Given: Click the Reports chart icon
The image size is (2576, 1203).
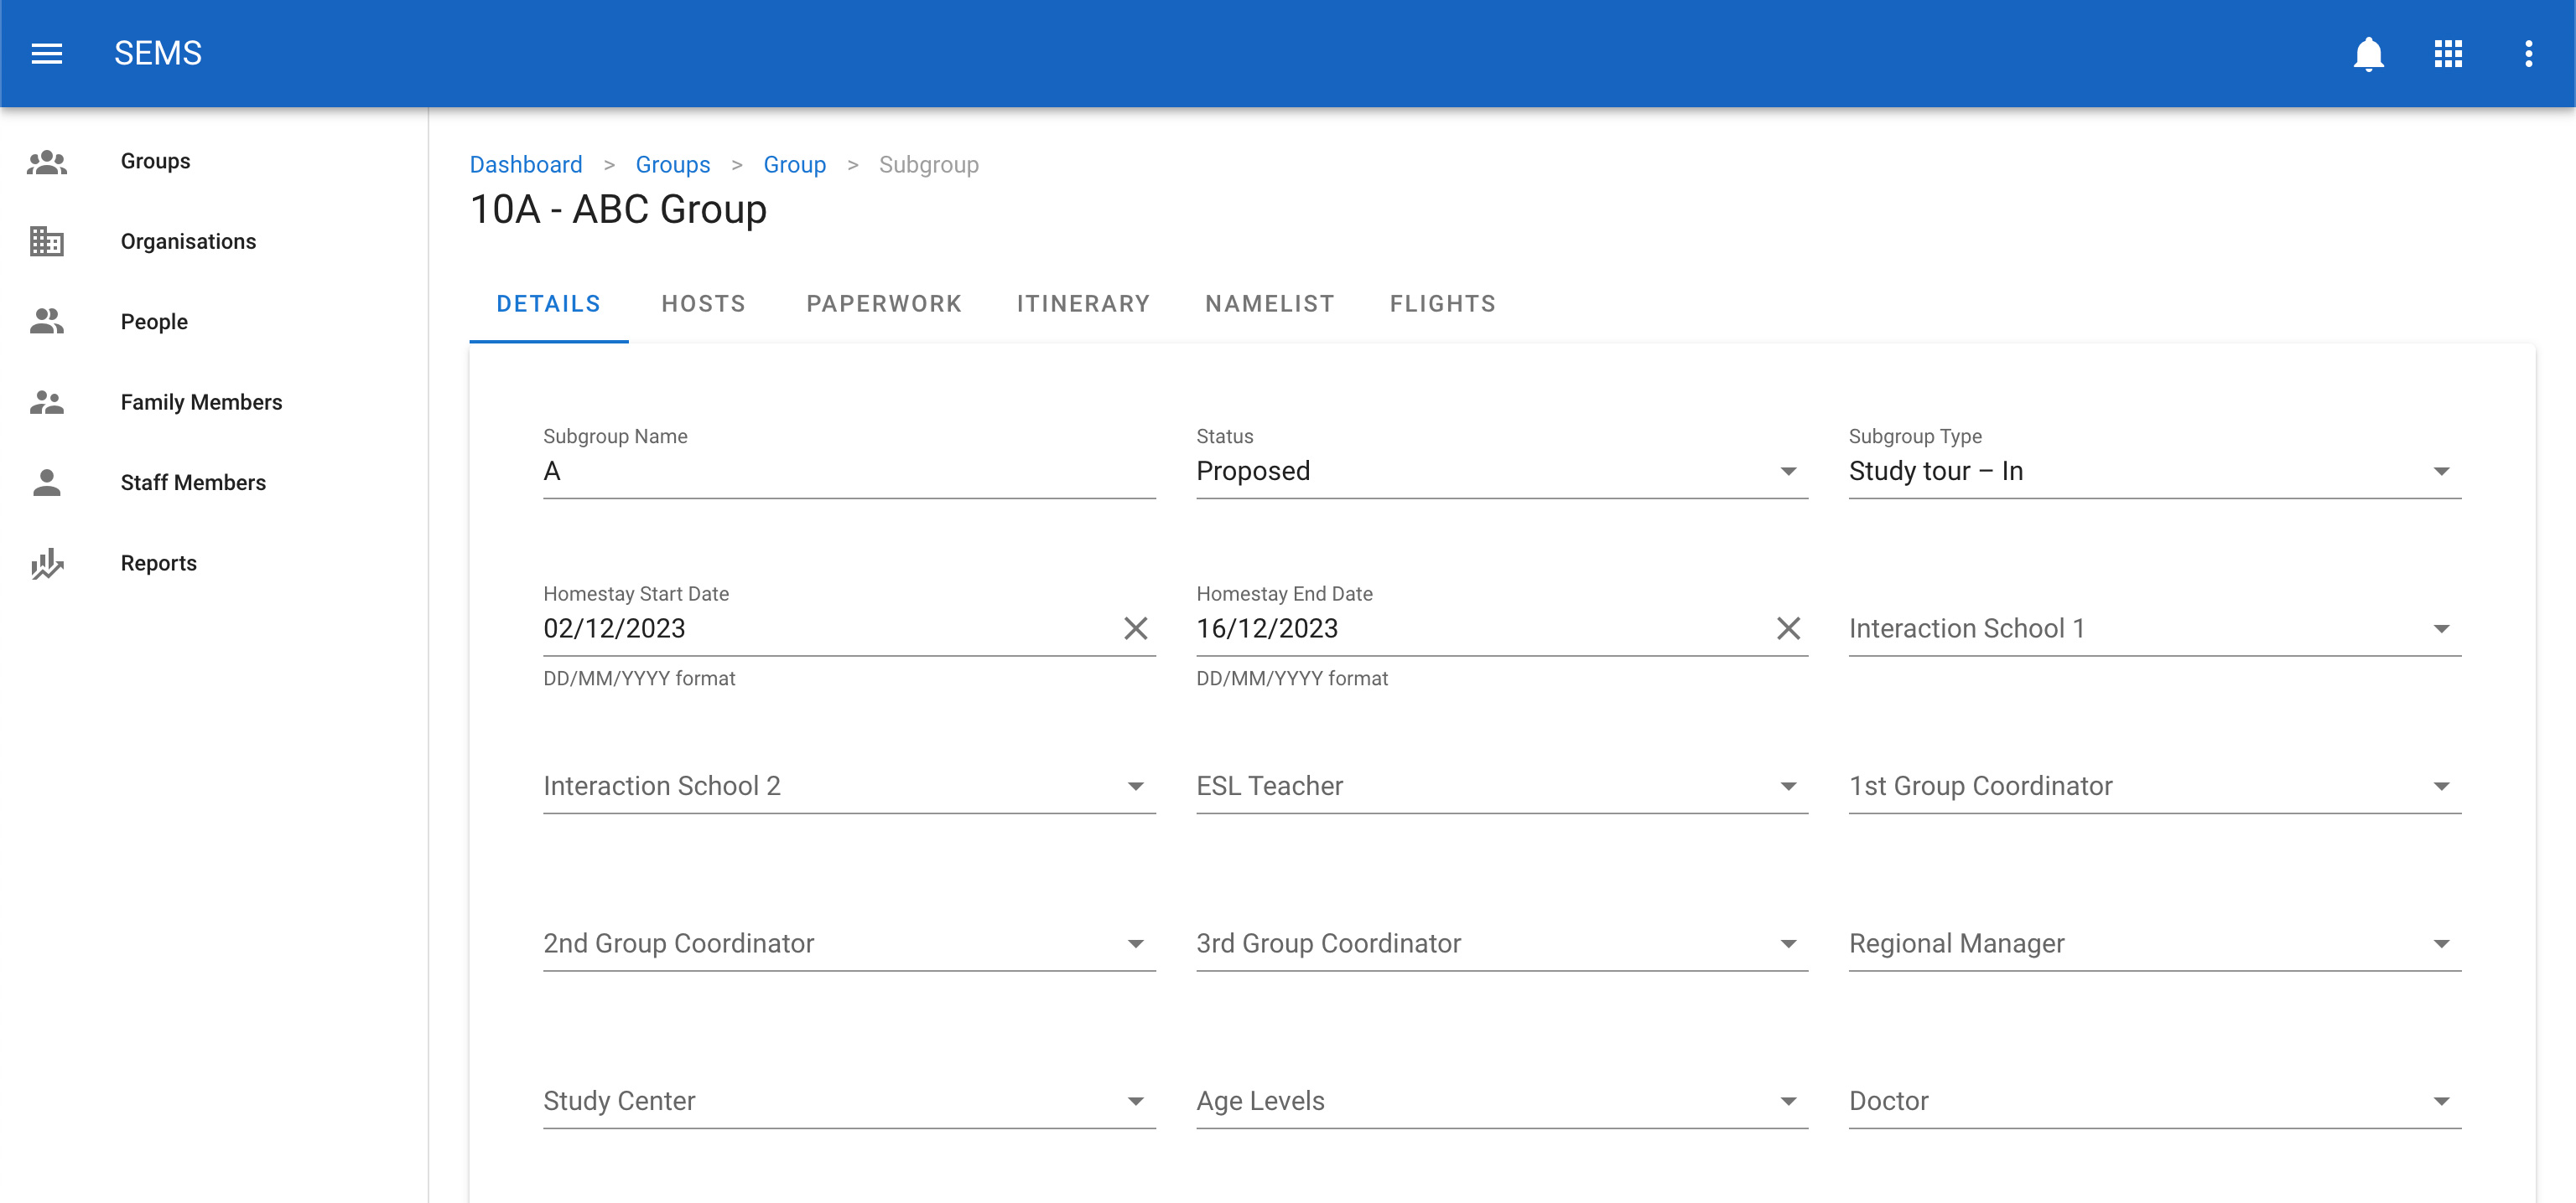Looking at the screenshot, I should coord(47,562).
